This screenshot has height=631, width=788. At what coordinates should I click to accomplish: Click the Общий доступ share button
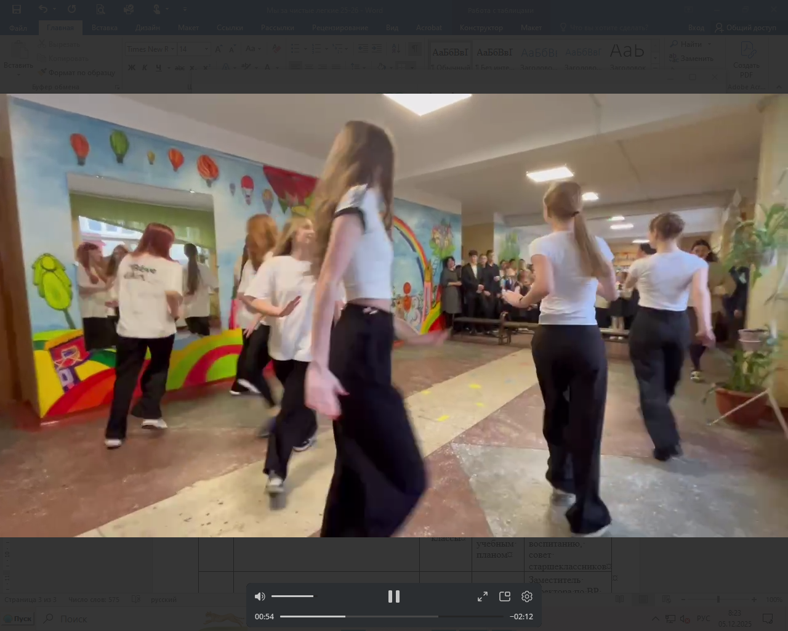point(746,28)
